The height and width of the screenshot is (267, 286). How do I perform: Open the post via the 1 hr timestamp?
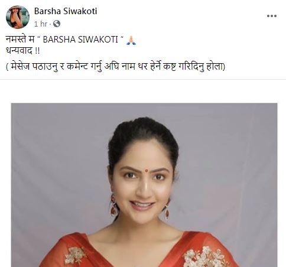tap(41, 24)
